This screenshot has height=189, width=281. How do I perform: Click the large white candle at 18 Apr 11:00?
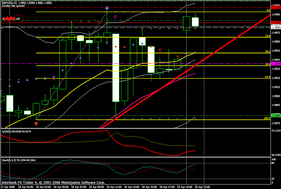tap(116, 68)
